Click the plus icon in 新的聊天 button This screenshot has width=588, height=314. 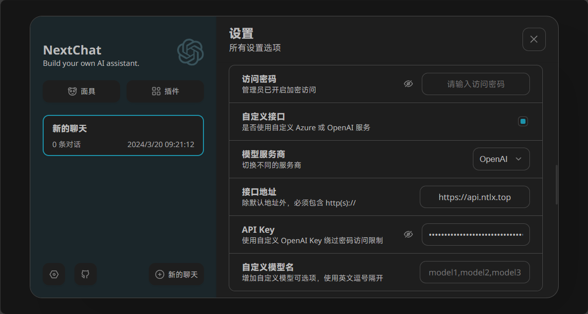(x=160, y=274)
